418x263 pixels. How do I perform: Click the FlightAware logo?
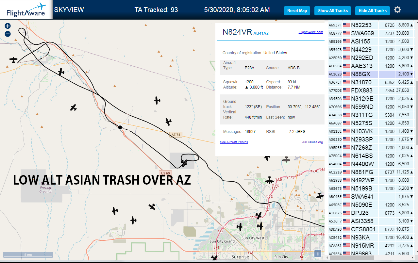[x=26, y=10]
